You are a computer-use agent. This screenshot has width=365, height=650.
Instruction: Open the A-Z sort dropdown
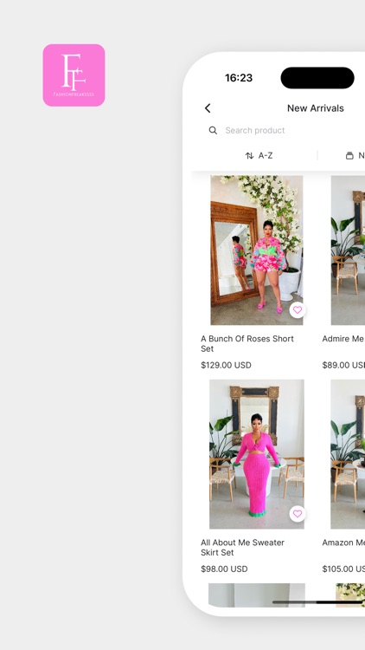click(259, 155)
